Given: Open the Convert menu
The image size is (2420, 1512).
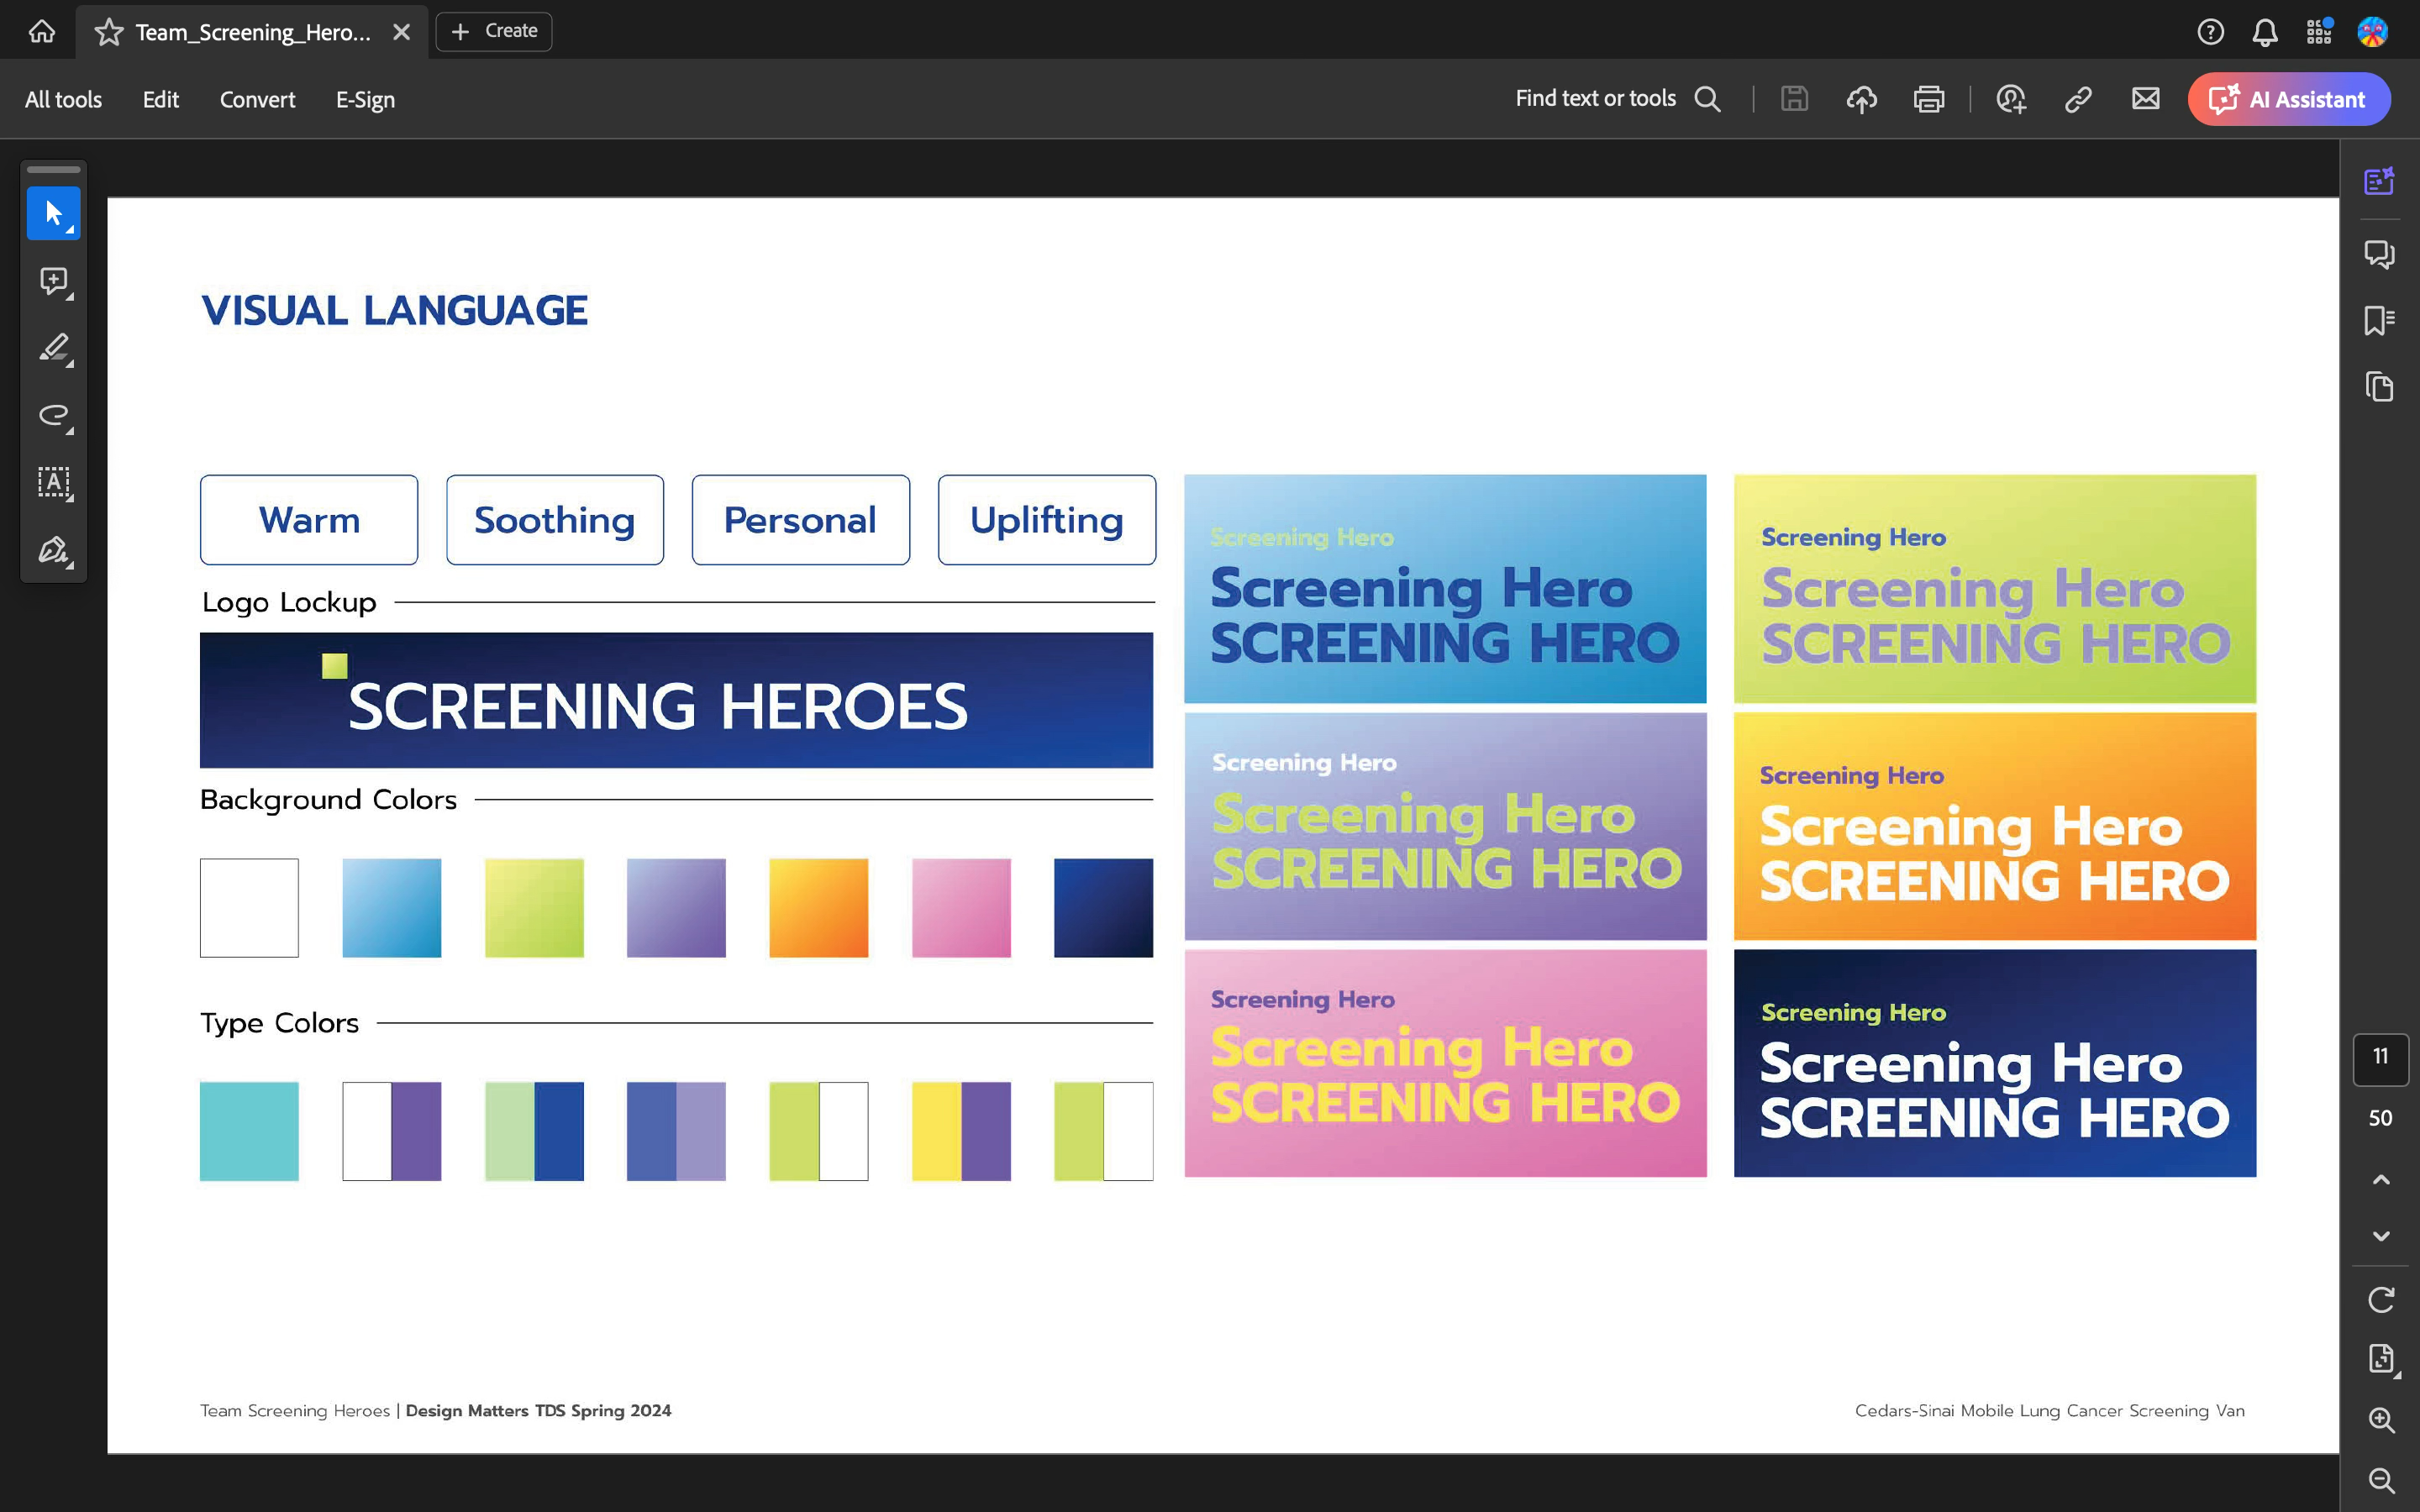Looking at the screenshot, I should [x=257, y=99].
